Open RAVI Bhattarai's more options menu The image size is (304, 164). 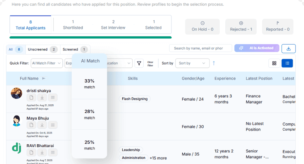pyautogui.click(x=52, y=152)
